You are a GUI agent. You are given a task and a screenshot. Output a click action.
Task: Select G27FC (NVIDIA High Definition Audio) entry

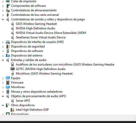pyautogui.click(x=41, y=69)
